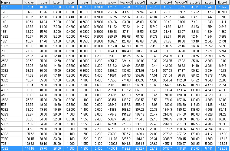230x151 pixels.
Task: Select the 20Б1 row
Action: click(x=115, y=51)
